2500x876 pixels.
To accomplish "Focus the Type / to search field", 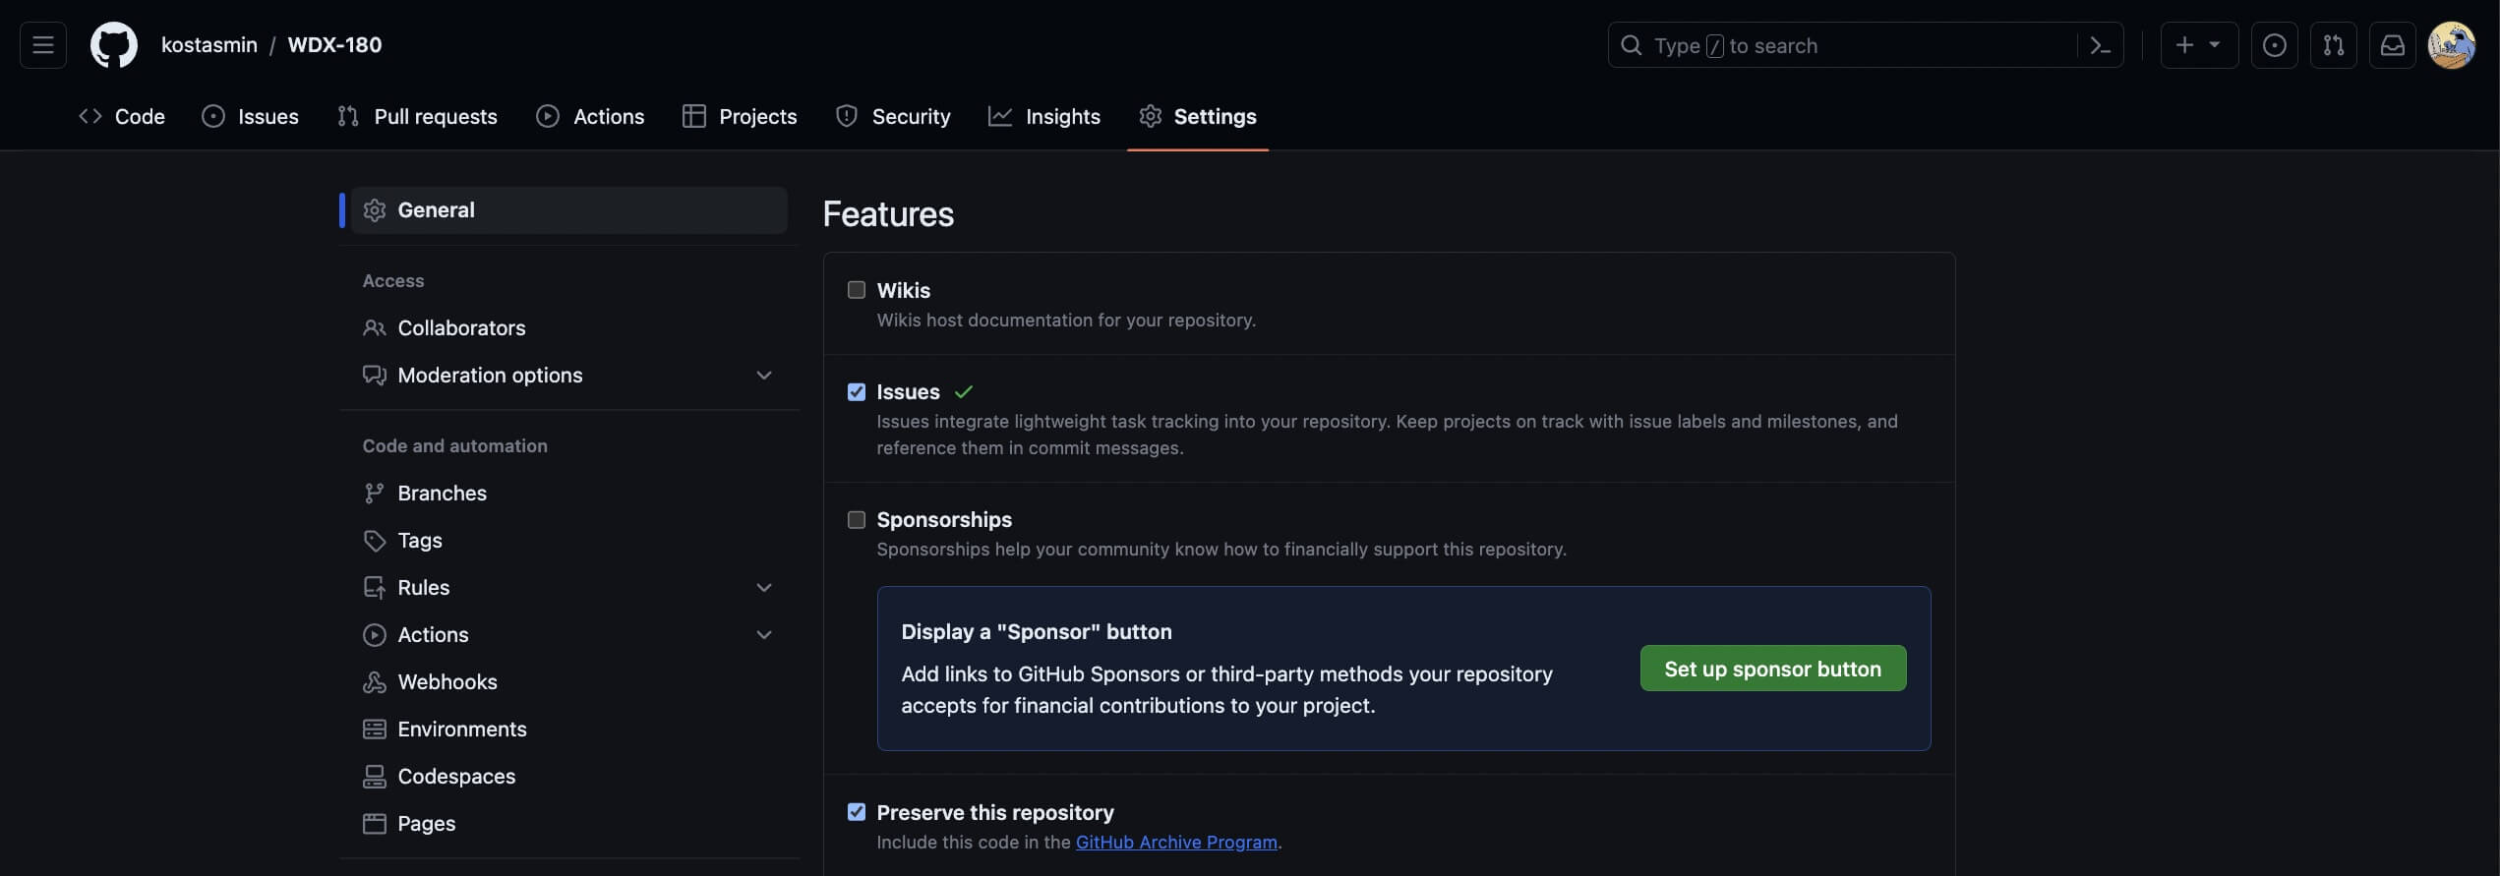I will coord(1866,45).
